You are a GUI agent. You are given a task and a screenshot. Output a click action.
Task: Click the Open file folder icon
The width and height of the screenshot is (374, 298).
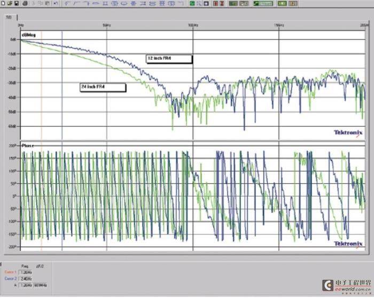click(10, 3)
